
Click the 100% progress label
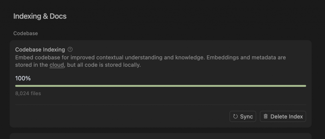click(x=23, y=78)
